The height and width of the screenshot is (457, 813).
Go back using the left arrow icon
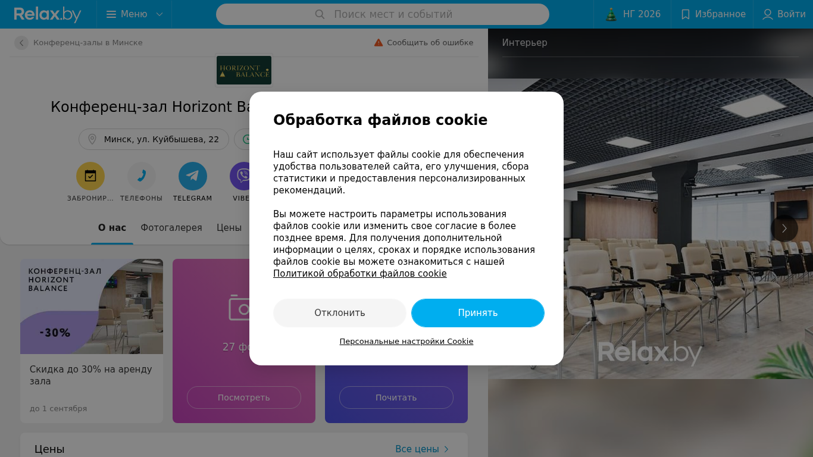(x=21, y=43)
